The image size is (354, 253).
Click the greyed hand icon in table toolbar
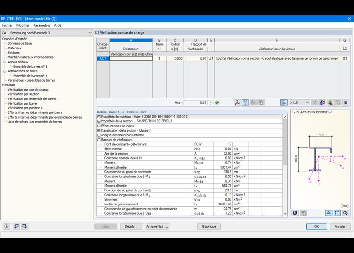click(x=261, y=103)
